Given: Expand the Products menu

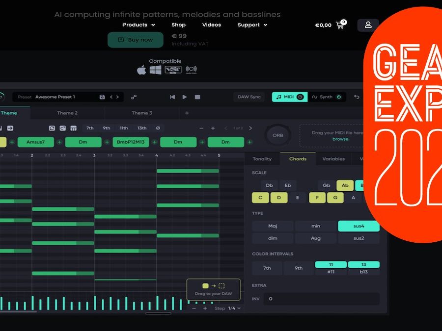Looking at the screenshot, I should [139, 25].
